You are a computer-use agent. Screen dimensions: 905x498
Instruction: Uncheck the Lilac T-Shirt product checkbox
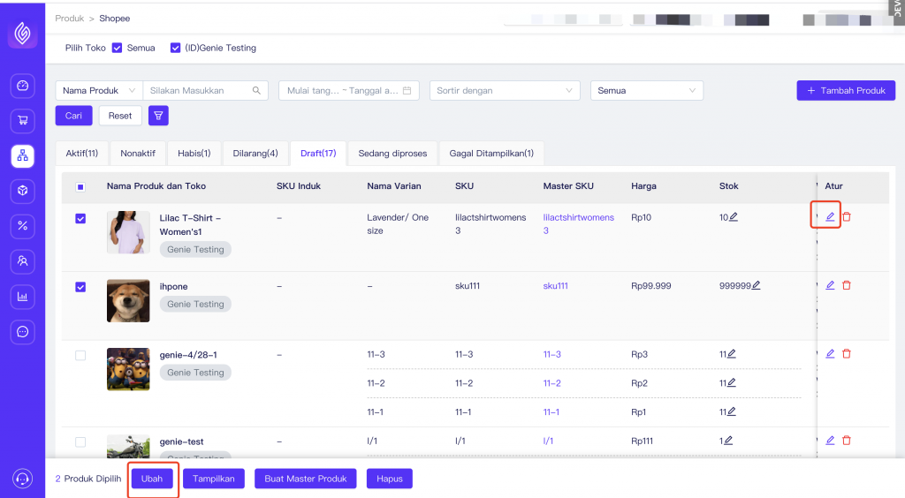[80, 218]
